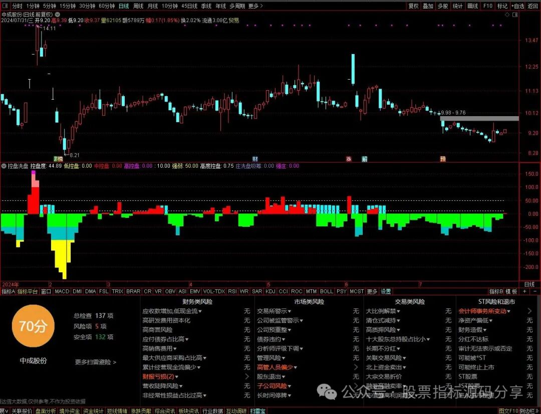Screen dimensions: 541x414
Task: Click the 涨 marker under the price chart
Action: coord(349,159)
